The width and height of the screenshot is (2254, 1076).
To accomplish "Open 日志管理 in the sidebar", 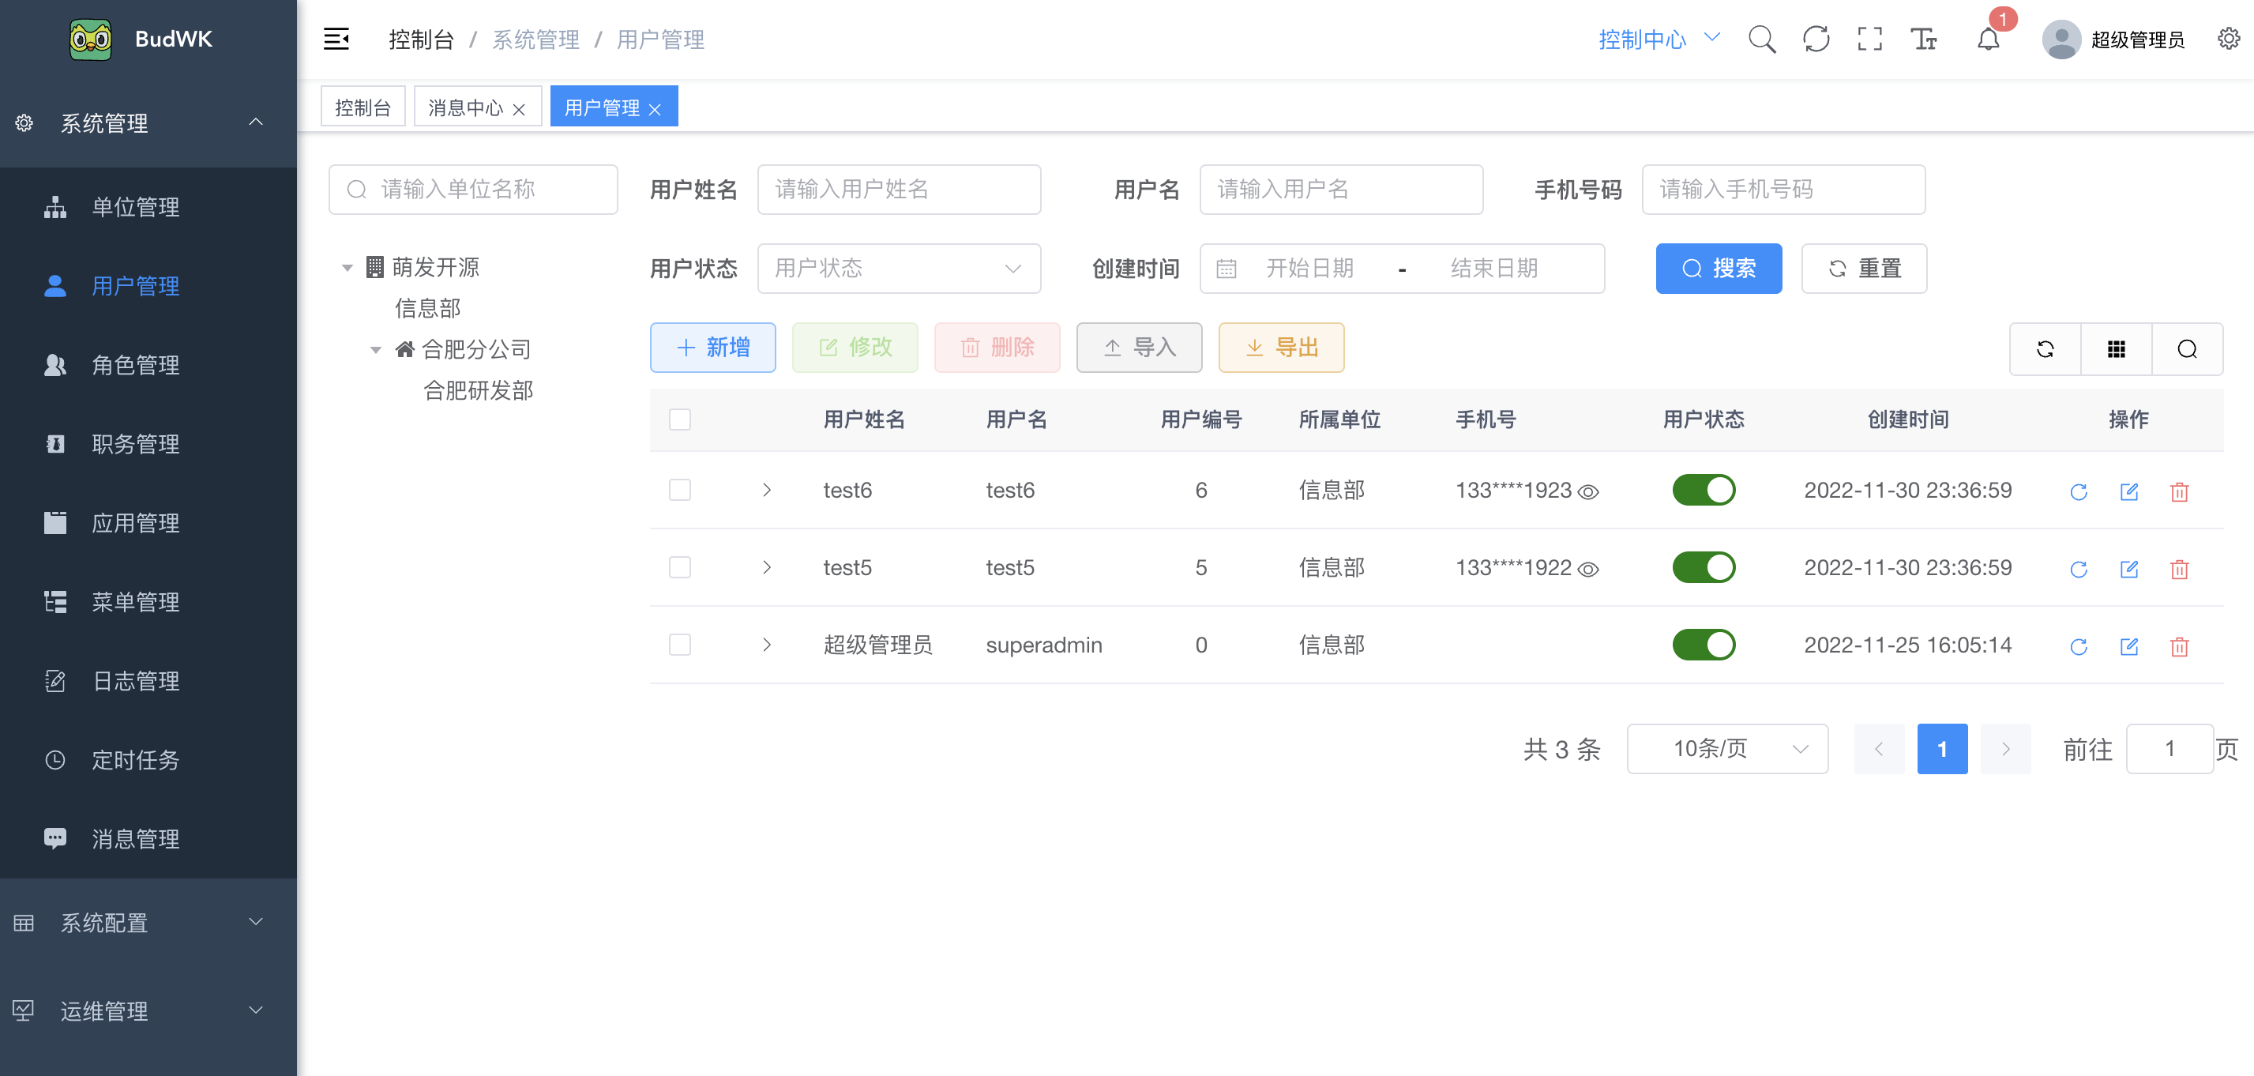I will pyautogui.click(x=148, y=680).
